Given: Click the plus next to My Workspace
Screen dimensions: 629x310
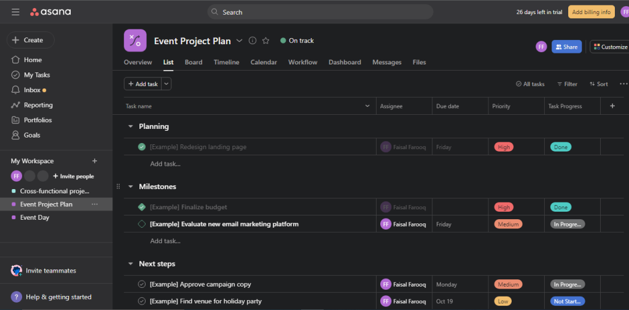Looking at the screenshot, I should [95, 161].
